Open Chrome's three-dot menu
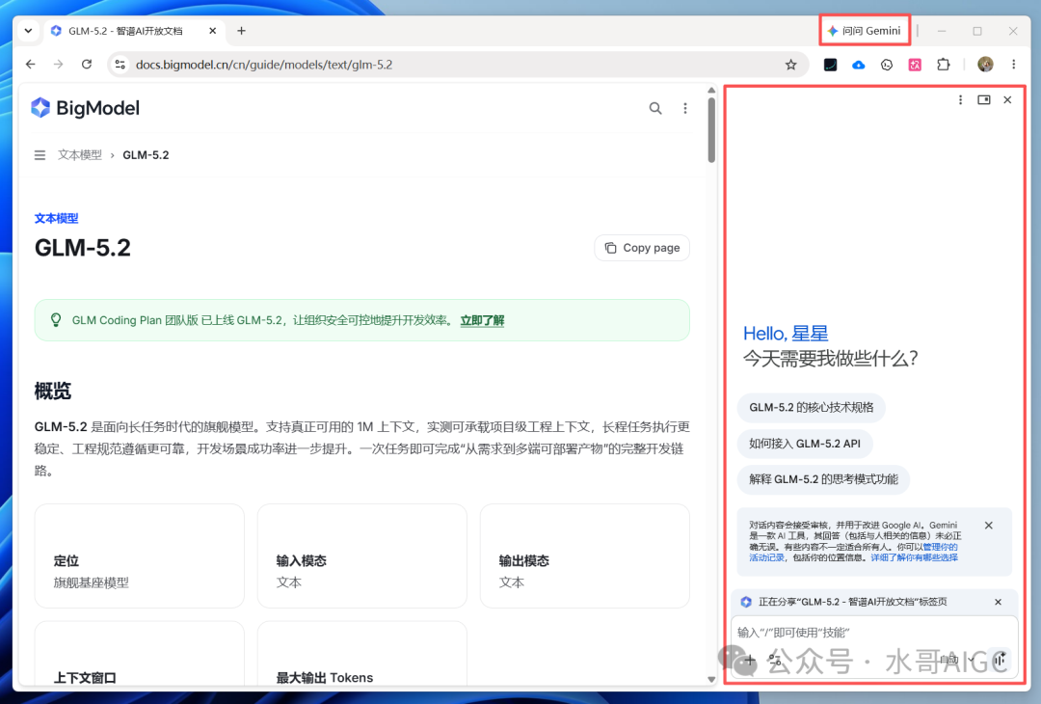This screenshot has width=1041, height=704. pos(1014,65)
